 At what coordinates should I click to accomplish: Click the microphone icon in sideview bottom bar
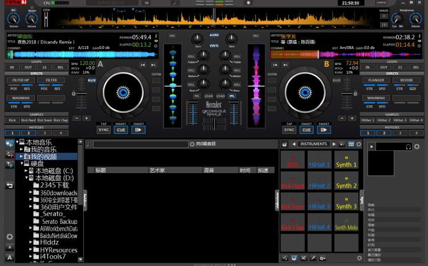313,258
